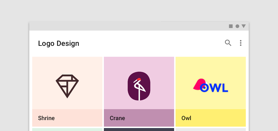
Task: Click the Owl label footer
Action: point(211,118)
